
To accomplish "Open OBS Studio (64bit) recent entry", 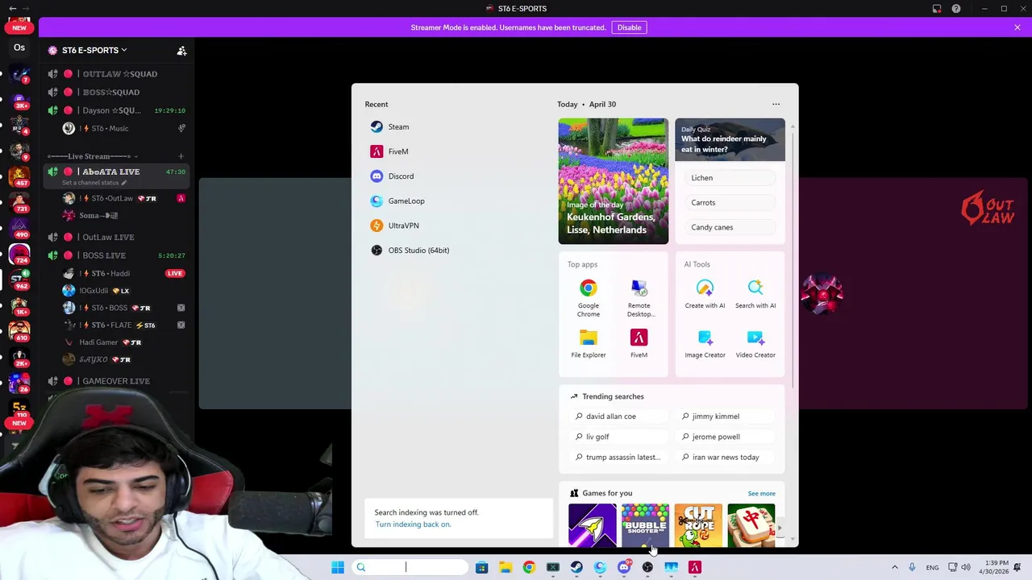I will click(410, 251).
